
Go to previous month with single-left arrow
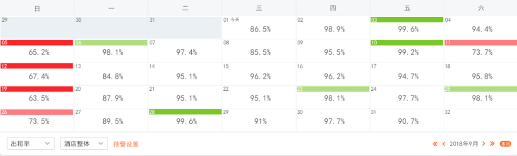click(x=444, y=144)
